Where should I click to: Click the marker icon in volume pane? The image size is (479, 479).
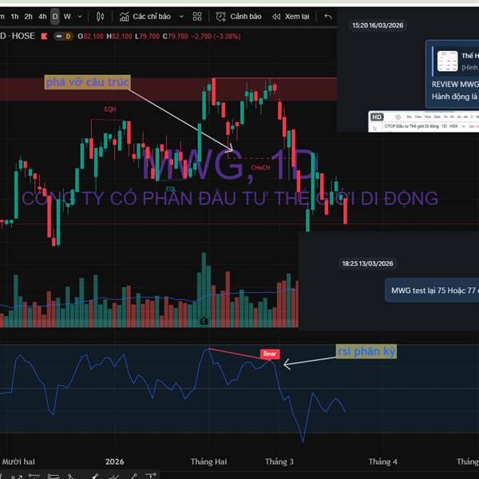[x=204, y=320]
